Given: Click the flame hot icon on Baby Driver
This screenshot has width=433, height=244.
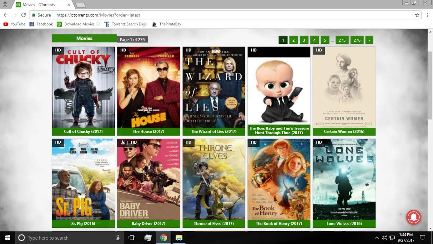Looking at the screenshot, I should [123, 142].
